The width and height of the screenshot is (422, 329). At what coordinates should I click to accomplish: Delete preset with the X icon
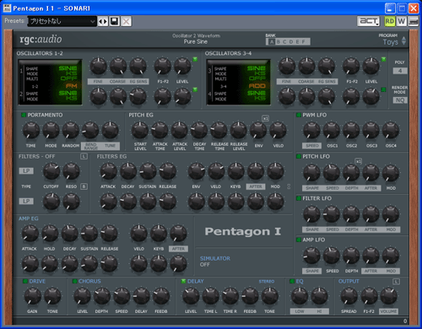(x=127, y=21)
